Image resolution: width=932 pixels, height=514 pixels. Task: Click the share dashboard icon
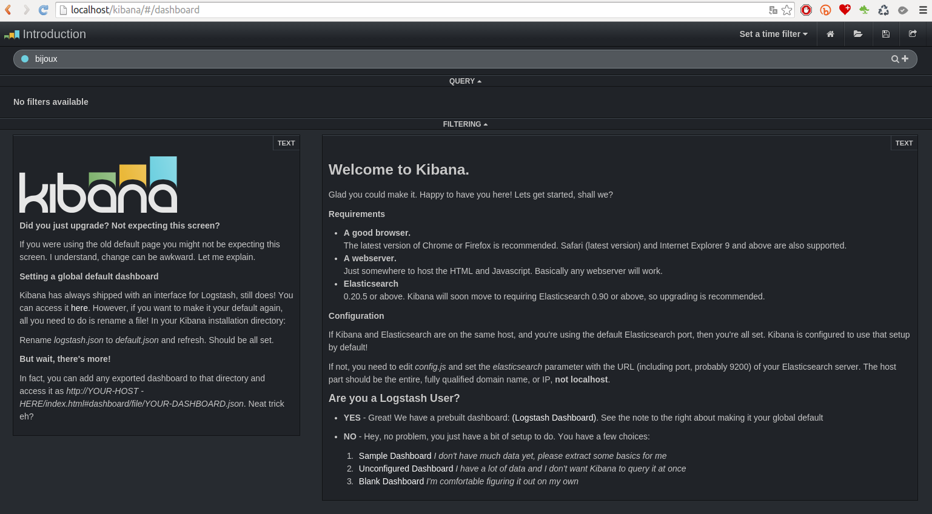(913, 34)
